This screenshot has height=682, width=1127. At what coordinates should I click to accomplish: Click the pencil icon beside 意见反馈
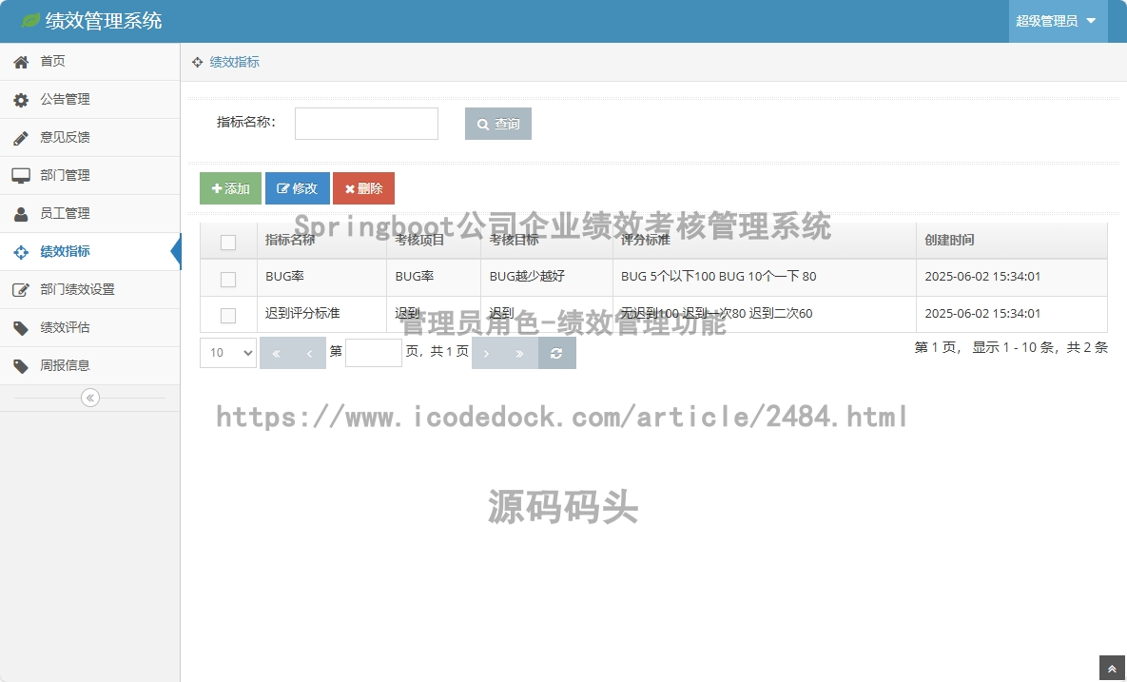click(x=21, y=138)
